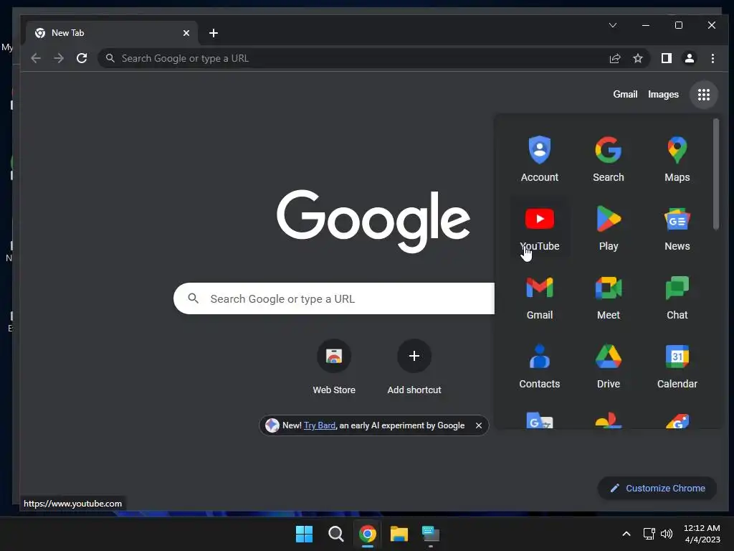Open Windows taskbar search
The image size is (734, 551).
coord(336,534)
